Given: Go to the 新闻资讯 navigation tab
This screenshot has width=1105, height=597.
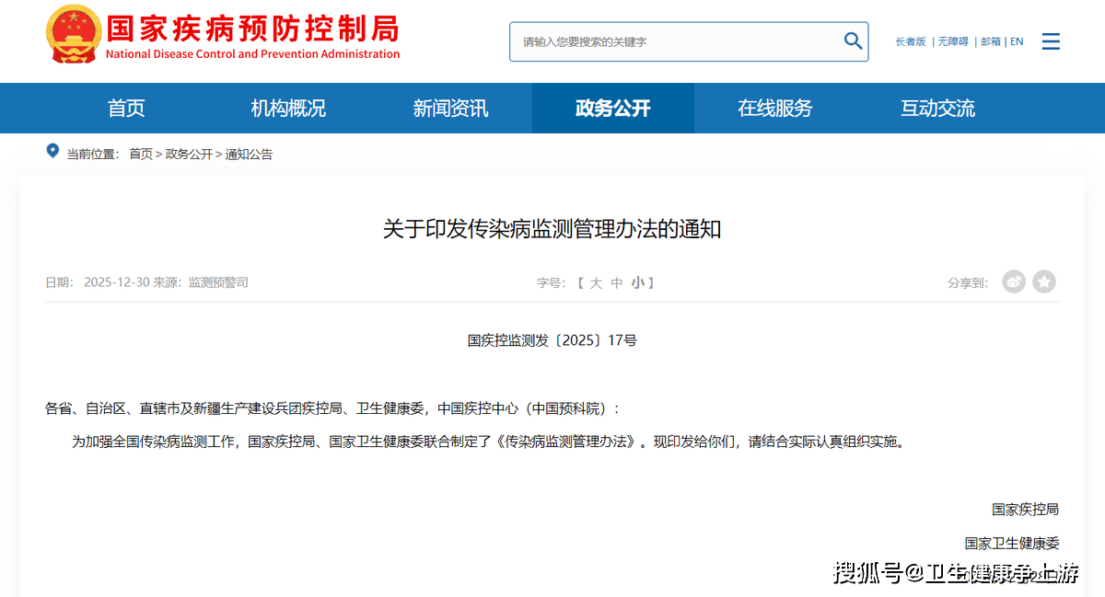Looking at the screenshot, I should (x=450, y=109).
